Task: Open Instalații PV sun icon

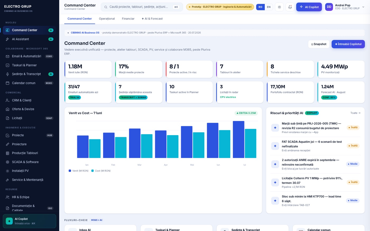Action: coord(7,171)
